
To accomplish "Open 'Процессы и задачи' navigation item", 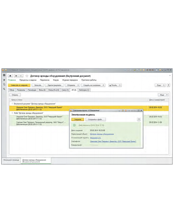I will click(28, 80).
